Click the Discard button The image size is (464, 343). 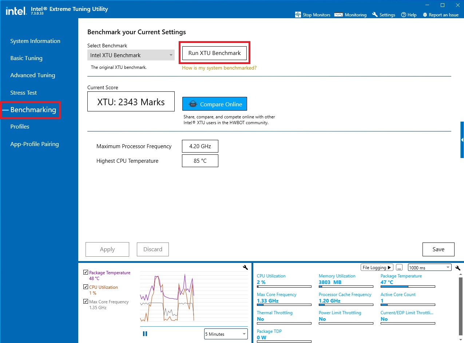(x=153, y=249)
